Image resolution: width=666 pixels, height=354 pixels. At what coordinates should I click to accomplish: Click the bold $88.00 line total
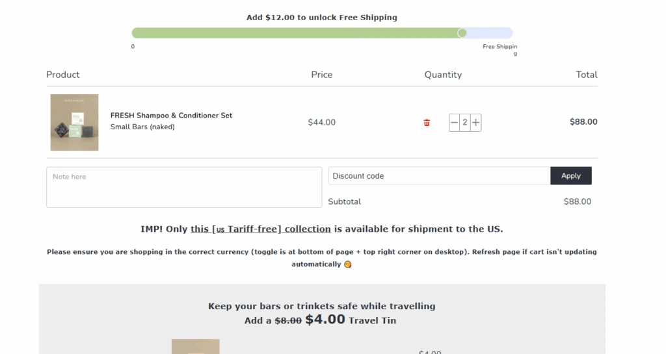pos(583,122)
